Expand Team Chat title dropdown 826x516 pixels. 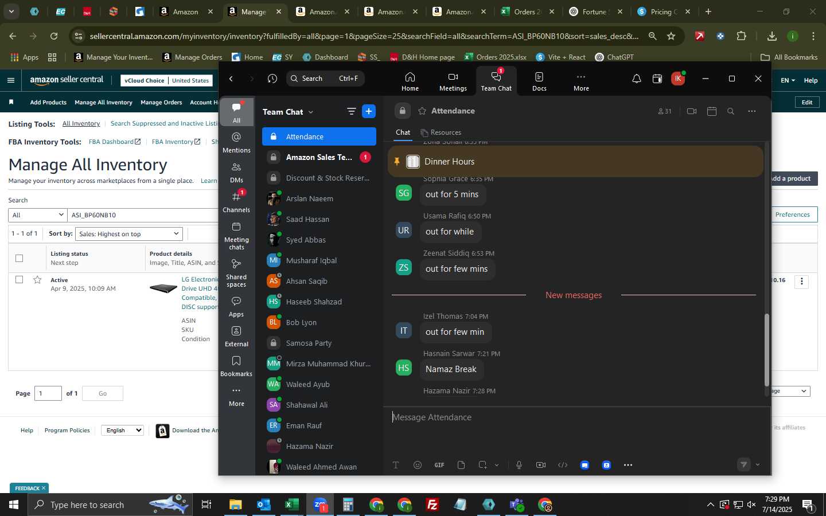point(311,112)
